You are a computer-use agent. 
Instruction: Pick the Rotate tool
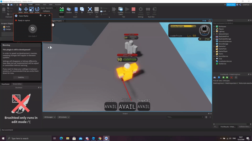coord(37,10)
